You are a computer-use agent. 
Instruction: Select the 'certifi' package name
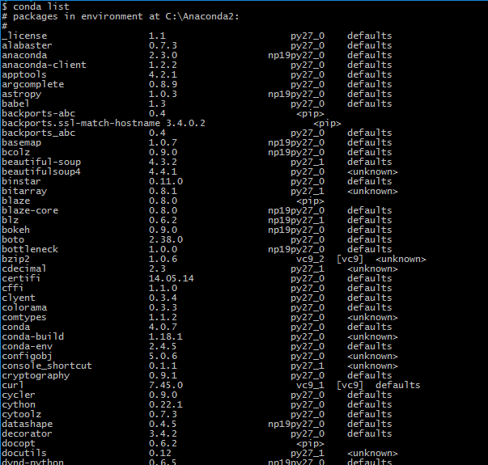point(22,278)
